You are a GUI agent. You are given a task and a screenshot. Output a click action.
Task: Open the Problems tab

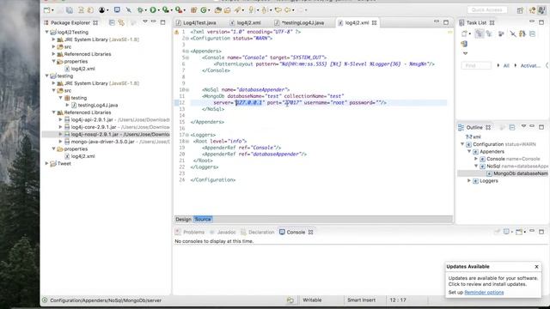[x=190, y=233]
